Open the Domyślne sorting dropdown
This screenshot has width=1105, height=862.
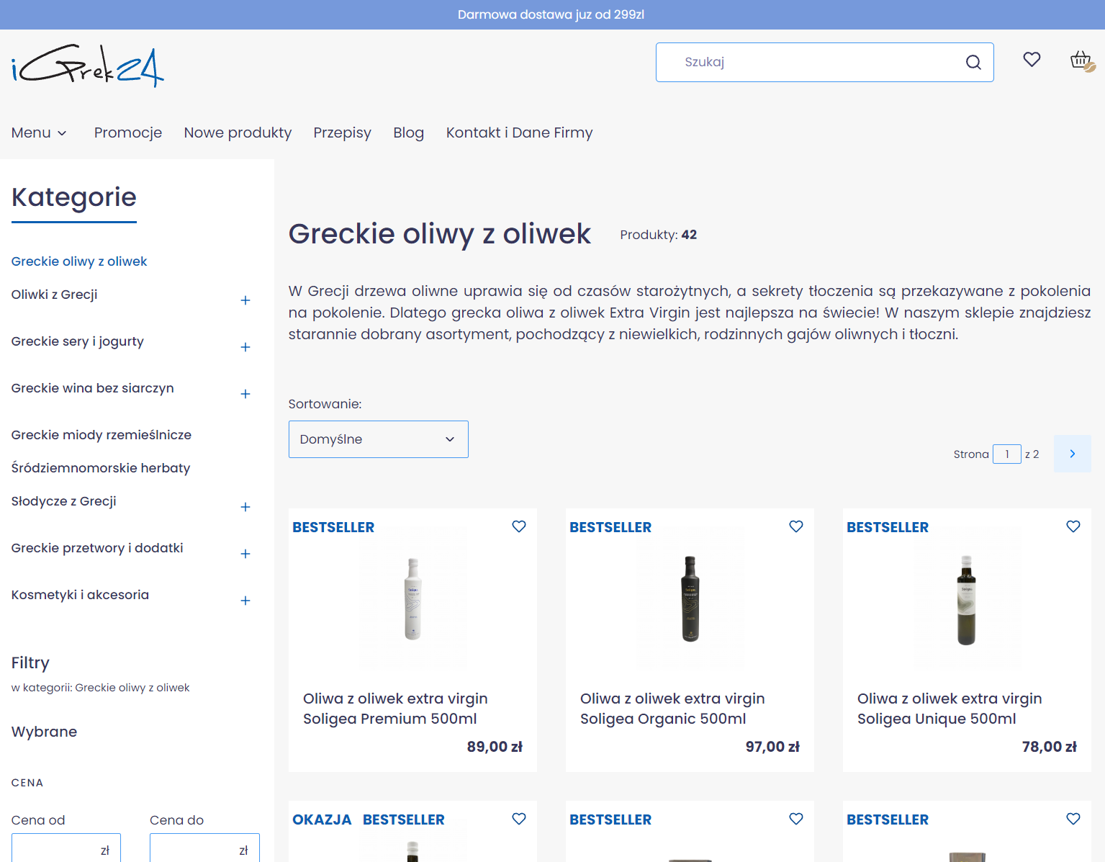tap(378, 439)
